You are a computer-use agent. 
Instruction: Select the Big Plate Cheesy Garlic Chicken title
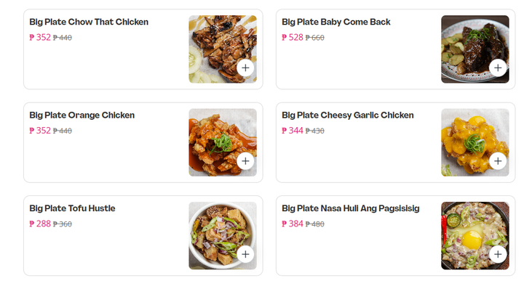pyautogui.click(x=348, y=115)
